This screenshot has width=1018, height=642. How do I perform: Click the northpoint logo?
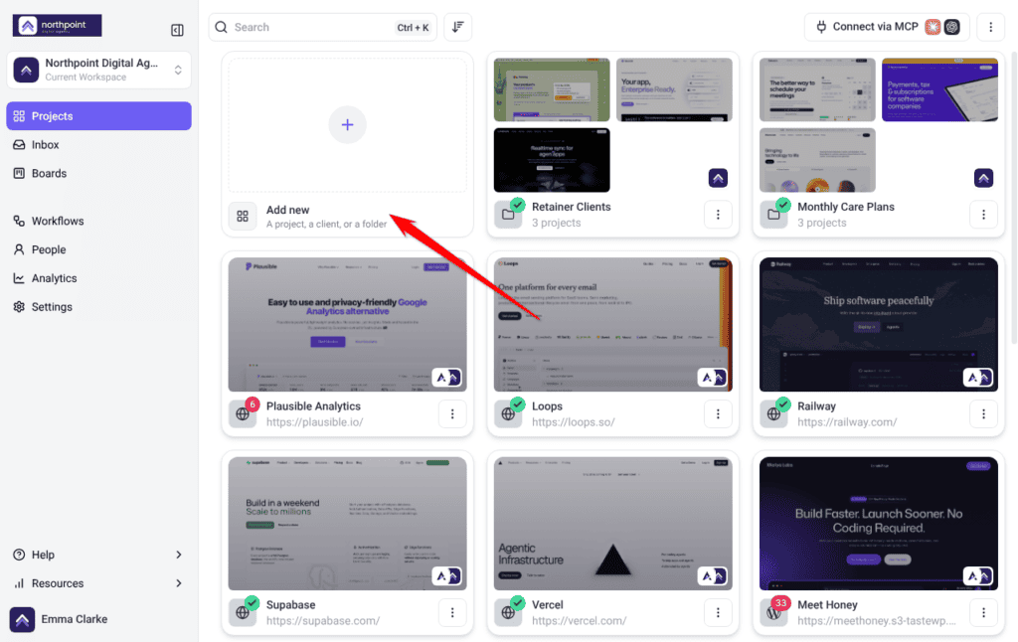coord(57,25)
